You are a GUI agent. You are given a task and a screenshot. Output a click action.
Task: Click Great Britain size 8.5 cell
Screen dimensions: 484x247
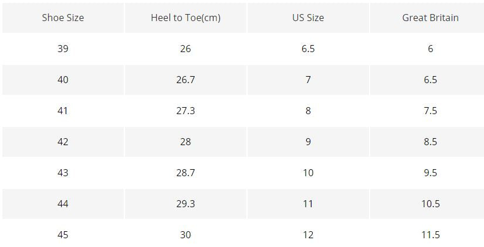pos(430,142)
